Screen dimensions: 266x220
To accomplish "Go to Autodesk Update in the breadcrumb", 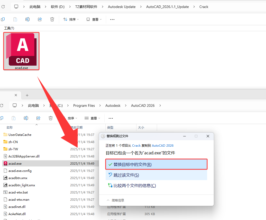I will tap(122, 7).
